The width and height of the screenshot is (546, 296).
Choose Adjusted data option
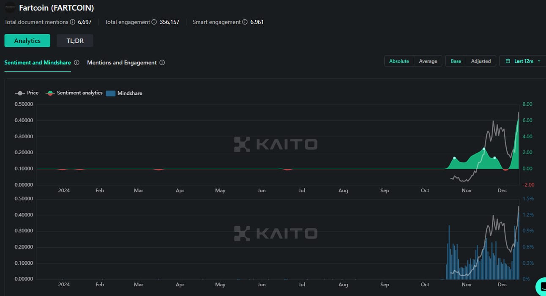pos(481,61)
